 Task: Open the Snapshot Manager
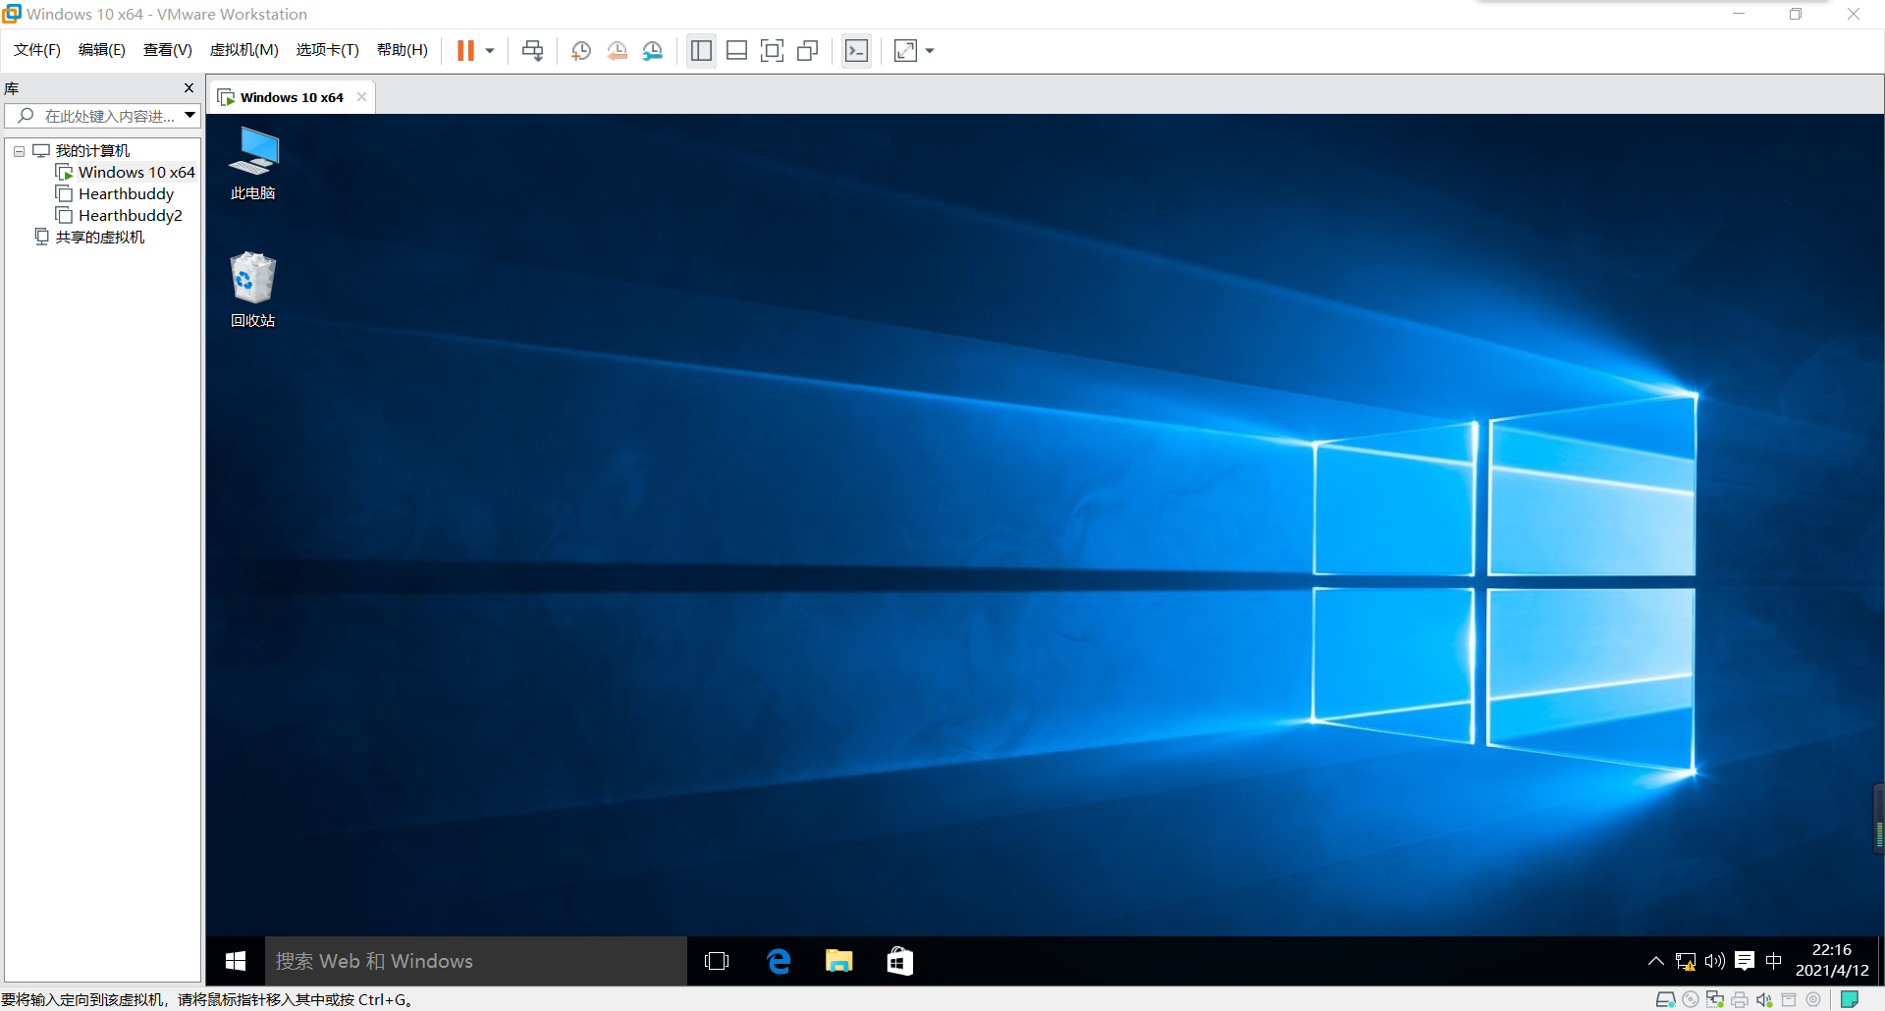pos(653,50)
